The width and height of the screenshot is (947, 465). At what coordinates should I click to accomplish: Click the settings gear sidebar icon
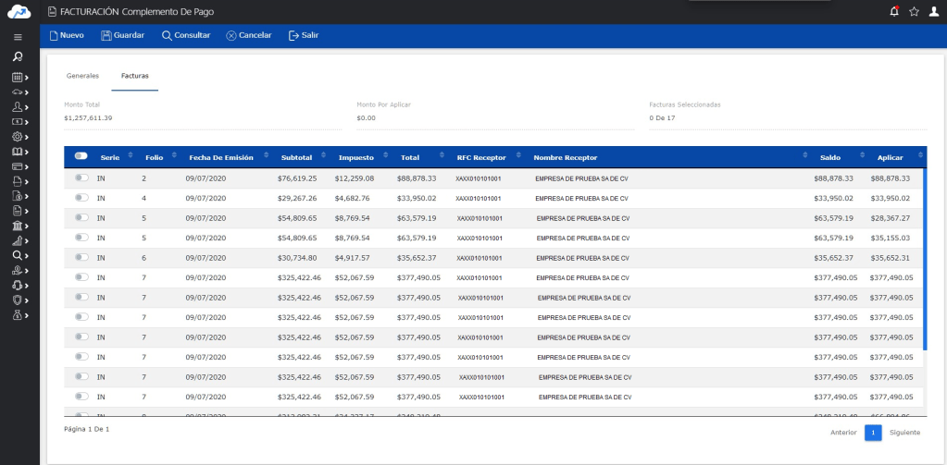pos(18,137)
